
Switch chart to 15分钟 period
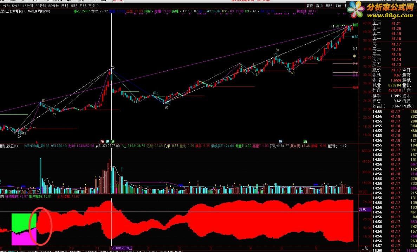[28, 6]
